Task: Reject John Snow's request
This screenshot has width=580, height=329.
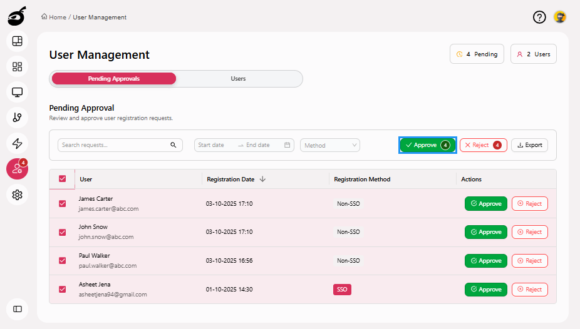Action: 530,232
